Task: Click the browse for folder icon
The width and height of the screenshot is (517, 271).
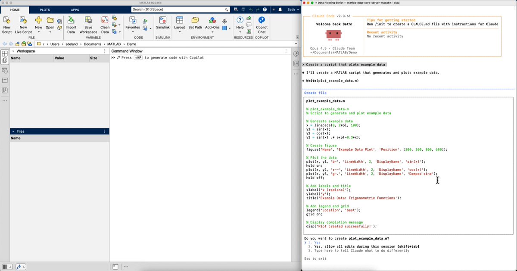Action: pos(24,44)
